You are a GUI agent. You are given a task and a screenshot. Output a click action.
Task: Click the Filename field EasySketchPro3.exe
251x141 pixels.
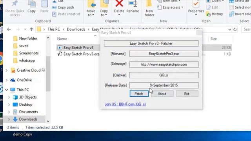(x=164, y=54)
